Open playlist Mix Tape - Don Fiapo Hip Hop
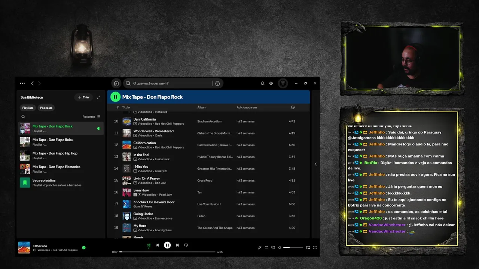 tap(61, 155)
